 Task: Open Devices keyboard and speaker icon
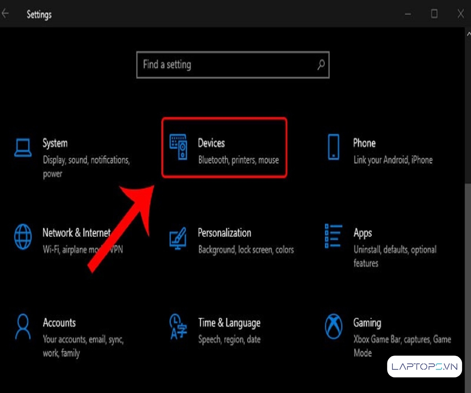pyautogui.click(x=178, y=147)
